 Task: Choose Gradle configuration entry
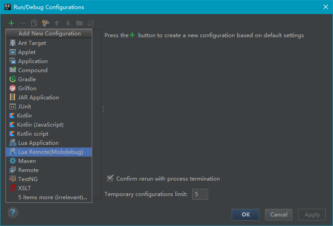coord(49,79)
